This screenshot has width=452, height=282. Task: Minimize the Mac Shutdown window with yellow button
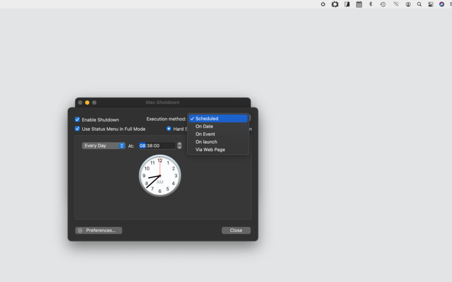tap(87, 103)
